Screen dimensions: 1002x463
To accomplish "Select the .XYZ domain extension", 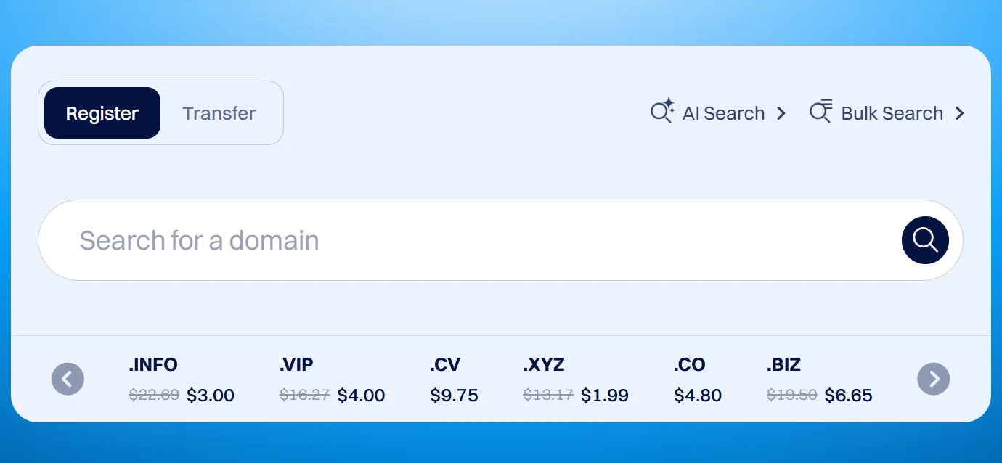I will (544, 364).
